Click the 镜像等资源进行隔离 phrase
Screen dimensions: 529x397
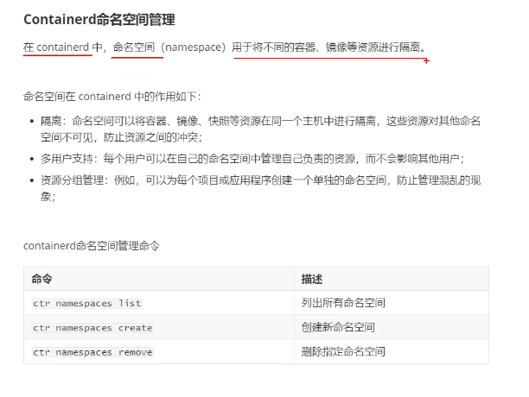[373, 47]
